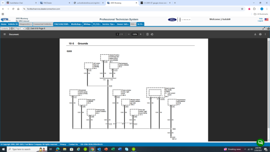Click the fit to page icon
Viewport: 270px width, 152px height.
point(148,34)
